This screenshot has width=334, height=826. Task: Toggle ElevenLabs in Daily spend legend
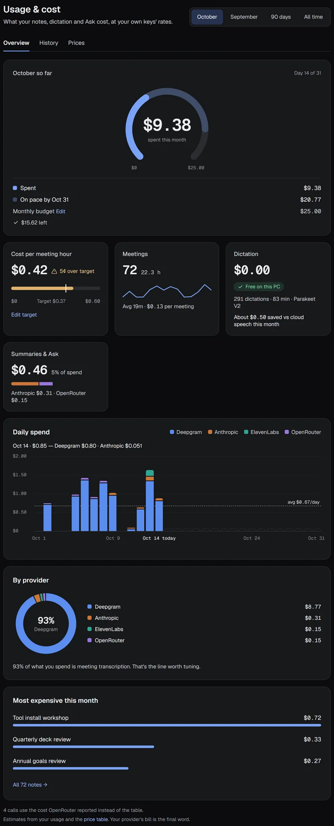261,432
